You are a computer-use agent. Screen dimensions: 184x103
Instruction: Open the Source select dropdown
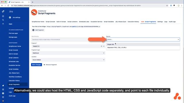coord(143,39)
